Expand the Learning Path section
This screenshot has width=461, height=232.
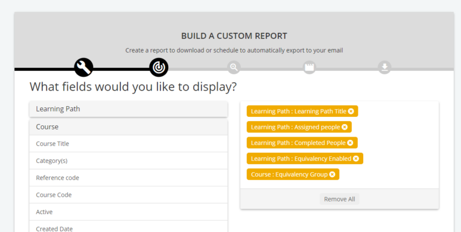pyautogui.click(x=128, y=109)
